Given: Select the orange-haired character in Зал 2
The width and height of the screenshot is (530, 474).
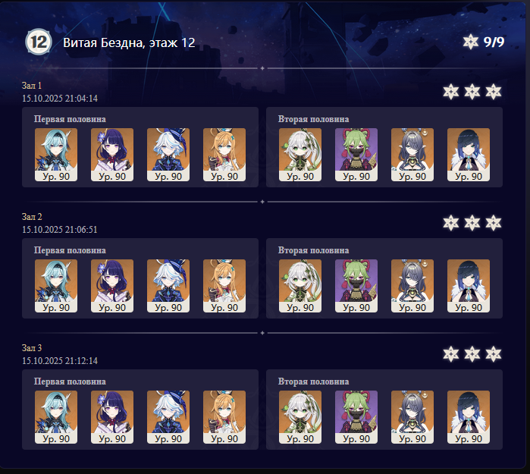Looking at the screenshot, I should coord(224,286).
